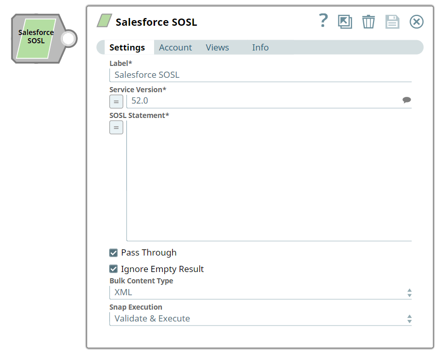Open the Service Version suggestions bubble

(x=407, y=100)
